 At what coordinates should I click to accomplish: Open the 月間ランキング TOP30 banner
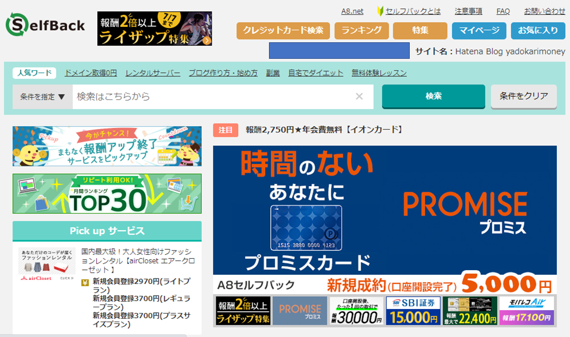click(107, 194)
